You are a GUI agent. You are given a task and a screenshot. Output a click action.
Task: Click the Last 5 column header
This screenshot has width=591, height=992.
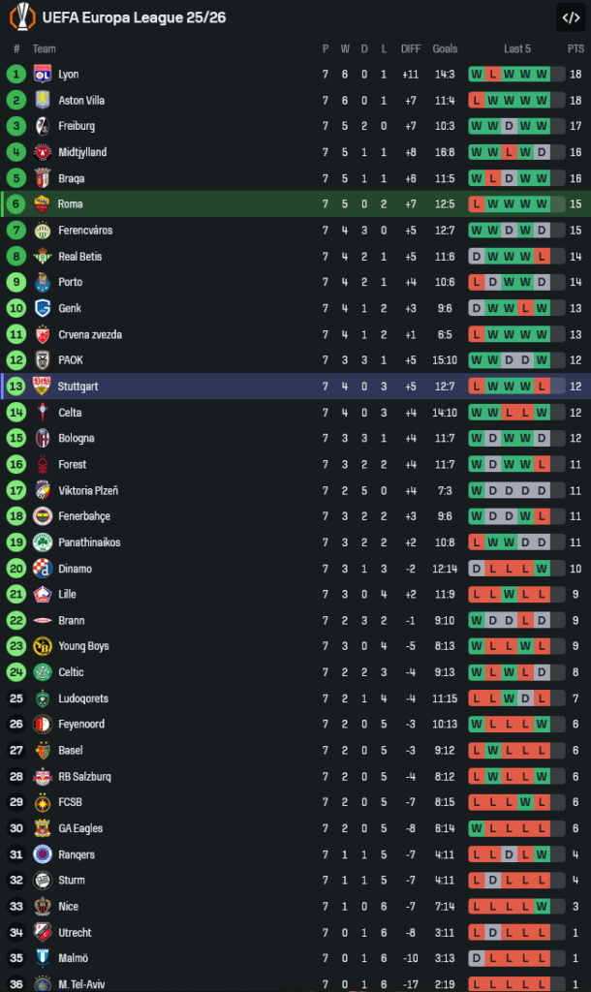517,49
